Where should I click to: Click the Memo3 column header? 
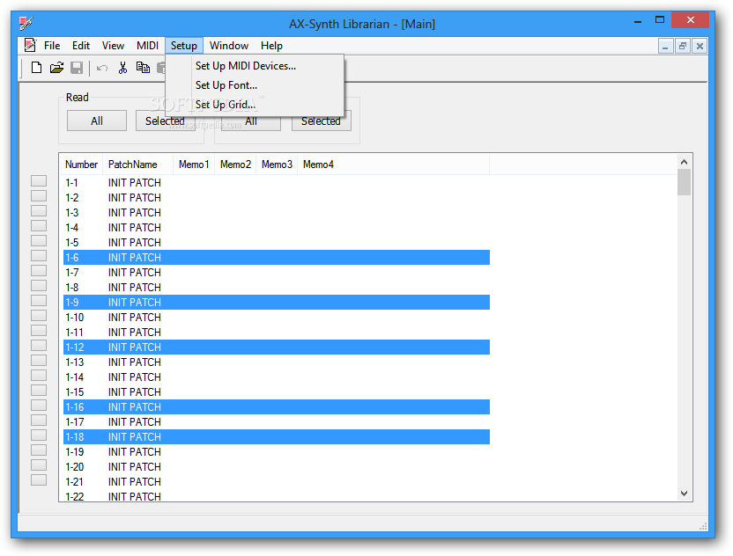(x=277, y=165)
